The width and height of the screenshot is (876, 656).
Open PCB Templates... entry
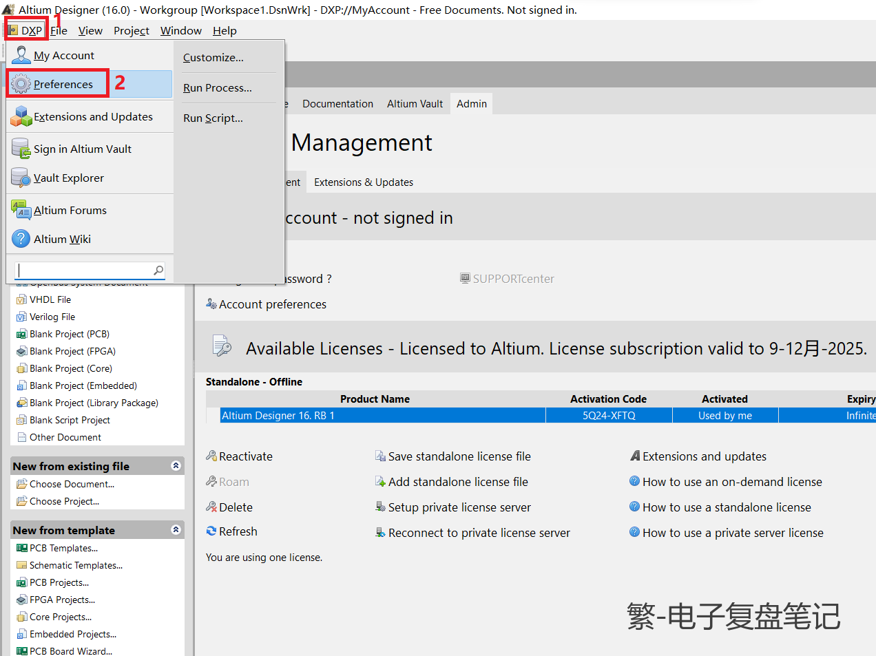point(57,548)
